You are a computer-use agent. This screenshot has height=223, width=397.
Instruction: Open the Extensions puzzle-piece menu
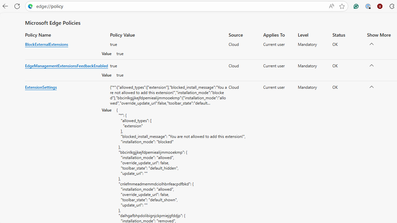pyautogui.click(x=392, y=6)
